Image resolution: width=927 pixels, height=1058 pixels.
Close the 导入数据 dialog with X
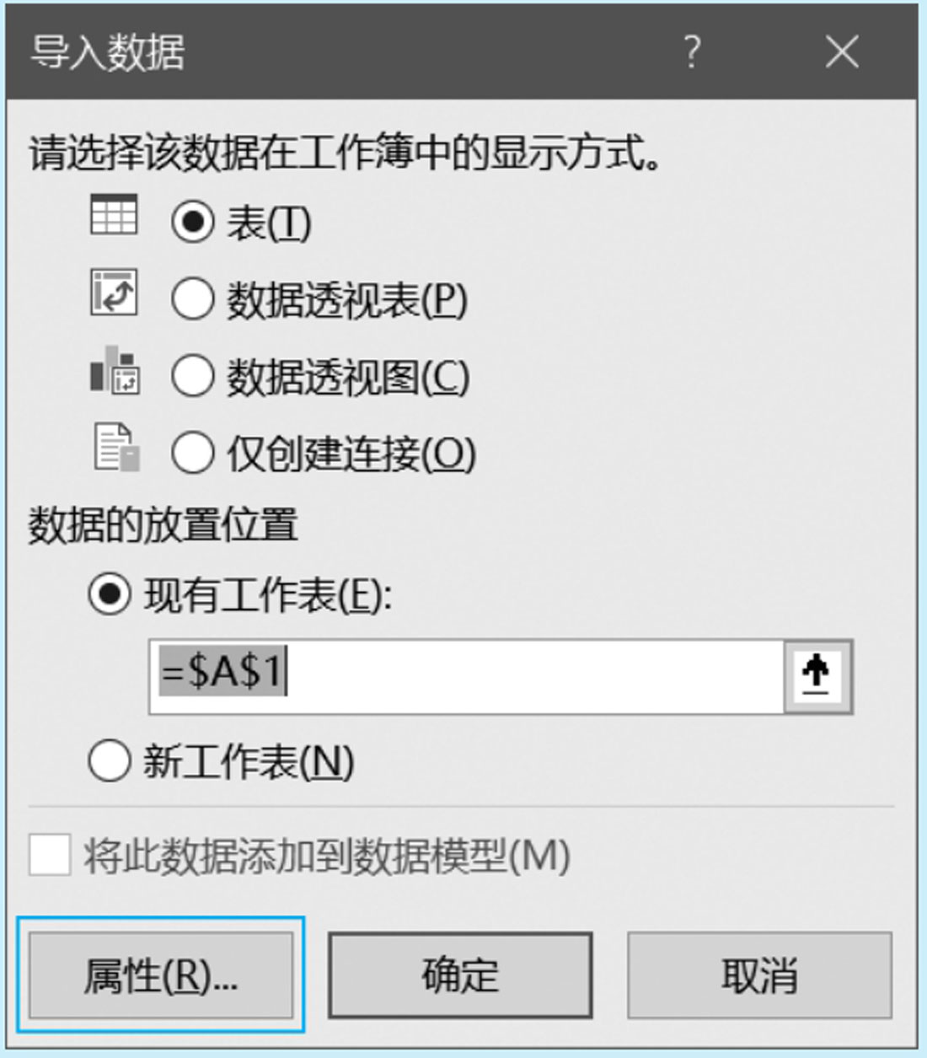pos(841,52)
